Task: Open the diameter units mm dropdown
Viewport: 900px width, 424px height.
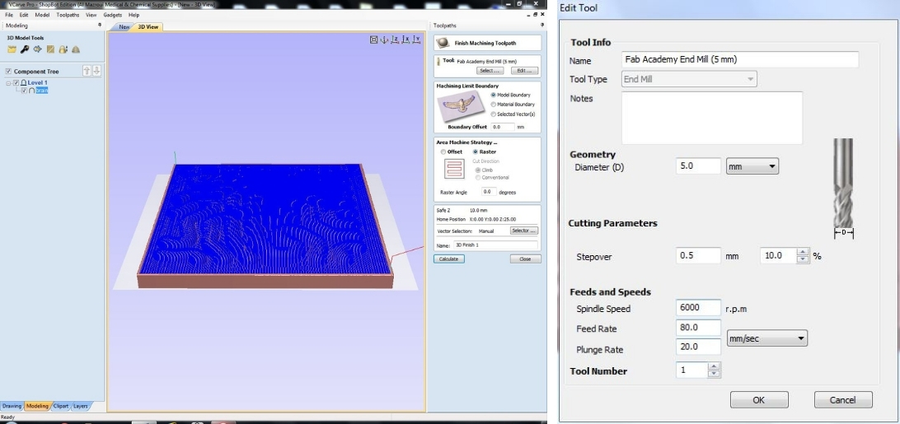Action: point(752,166)
